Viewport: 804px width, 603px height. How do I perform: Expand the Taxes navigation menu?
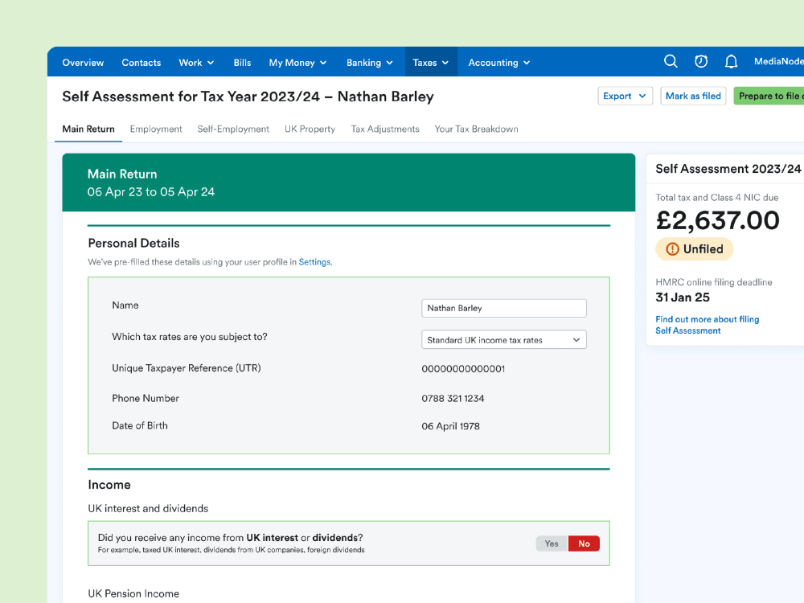(x=430, y=62)
